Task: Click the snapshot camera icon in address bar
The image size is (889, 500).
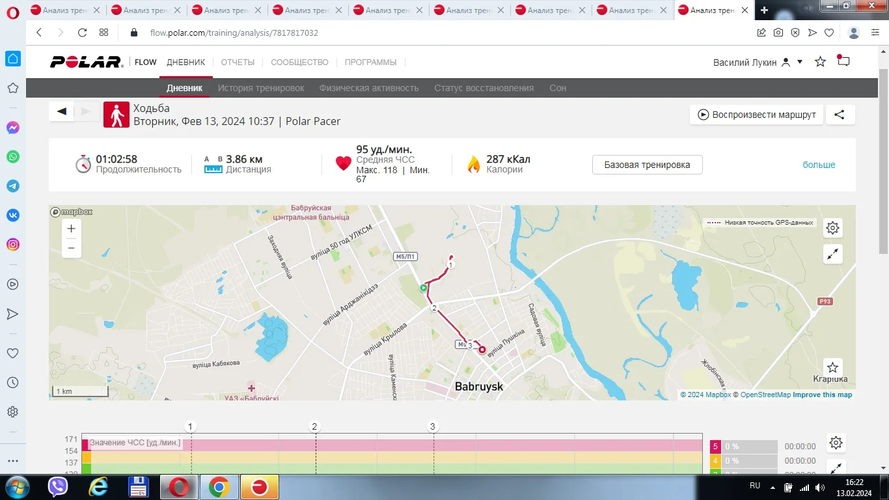Action: coord(778,33)
